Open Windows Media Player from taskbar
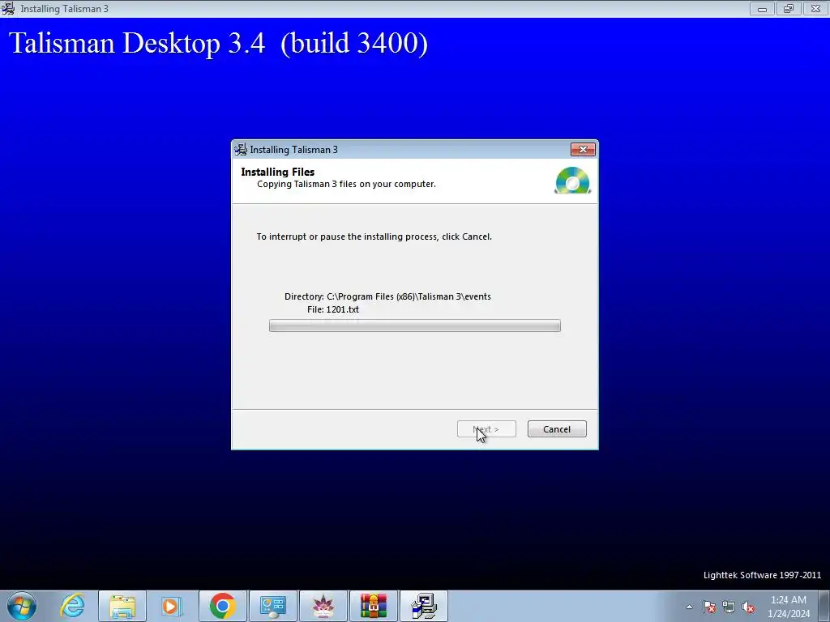Image resolution: width=830 pixels, height=622 pixels. coord(172,606)
